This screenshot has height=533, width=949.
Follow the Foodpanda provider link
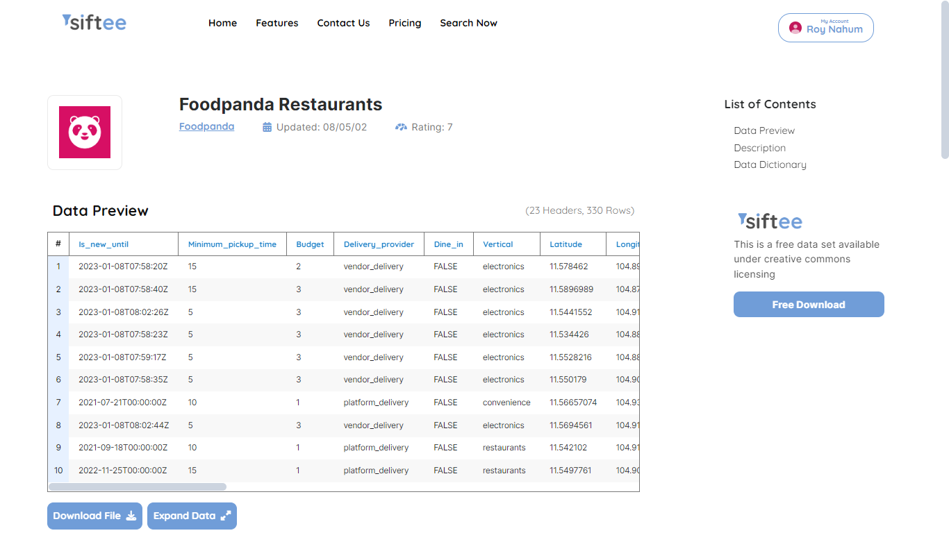206,127
